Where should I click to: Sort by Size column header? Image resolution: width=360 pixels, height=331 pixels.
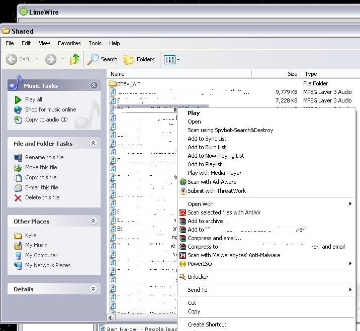(276, 74)
